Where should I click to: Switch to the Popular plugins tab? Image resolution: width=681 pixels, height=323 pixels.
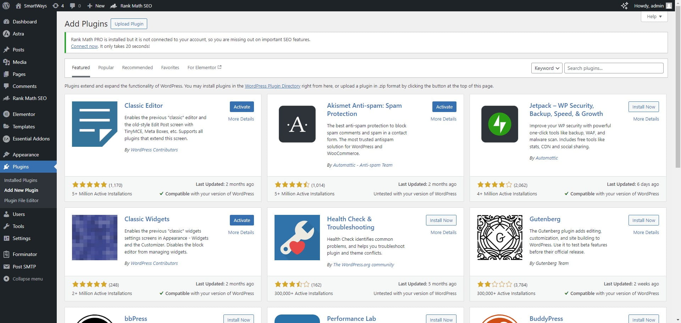coord(106,68)
